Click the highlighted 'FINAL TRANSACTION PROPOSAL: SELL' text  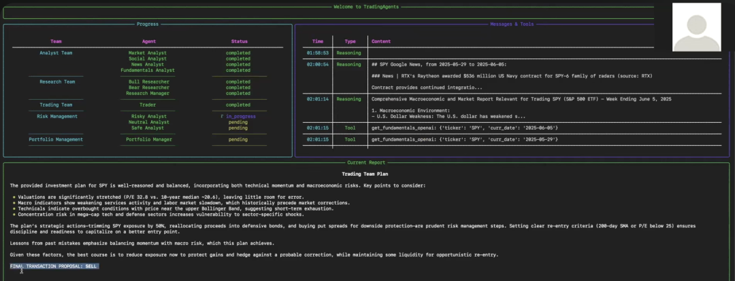pos(54,266)
